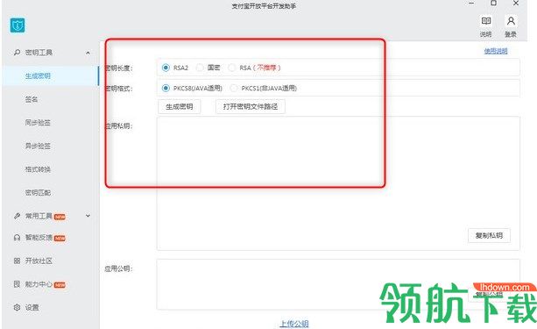This screenshot has width=537, height=329.
Task: Open the 格式转换 sidebar item
Action: coord(38,169)
